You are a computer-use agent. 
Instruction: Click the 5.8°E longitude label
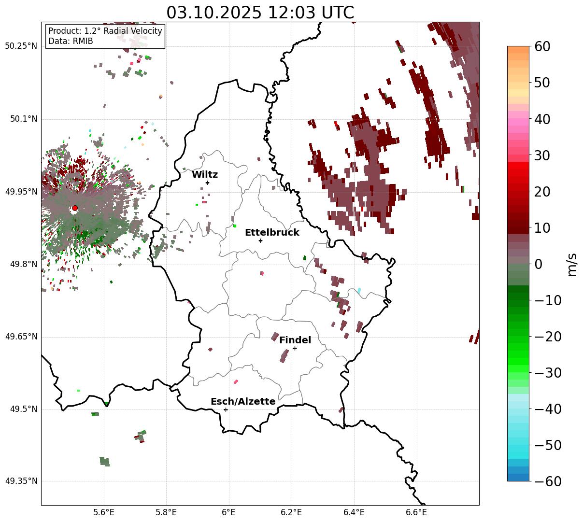tap(166, 512)
